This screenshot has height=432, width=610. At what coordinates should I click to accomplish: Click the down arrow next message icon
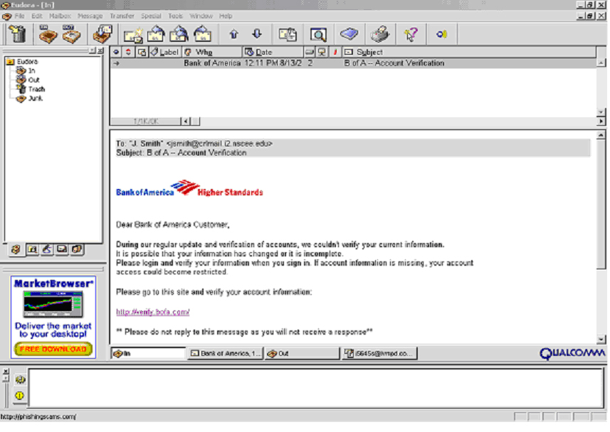pos(257,34)
